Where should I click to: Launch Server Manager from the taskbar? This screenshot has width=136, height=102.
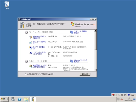click(13, 99)
